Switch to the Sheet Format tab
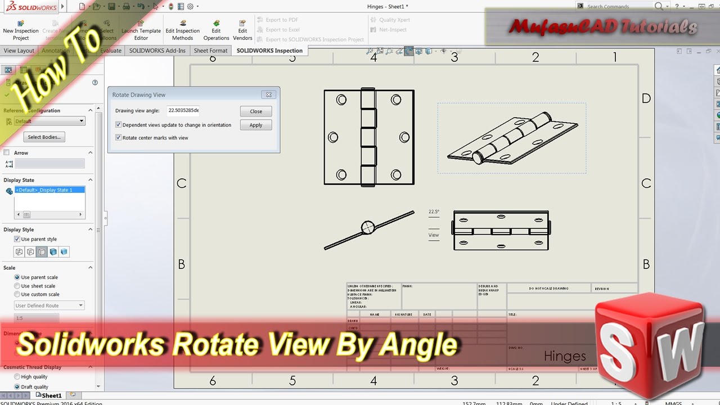The height and width of the screenshot is (405, 720). (210, 51)
